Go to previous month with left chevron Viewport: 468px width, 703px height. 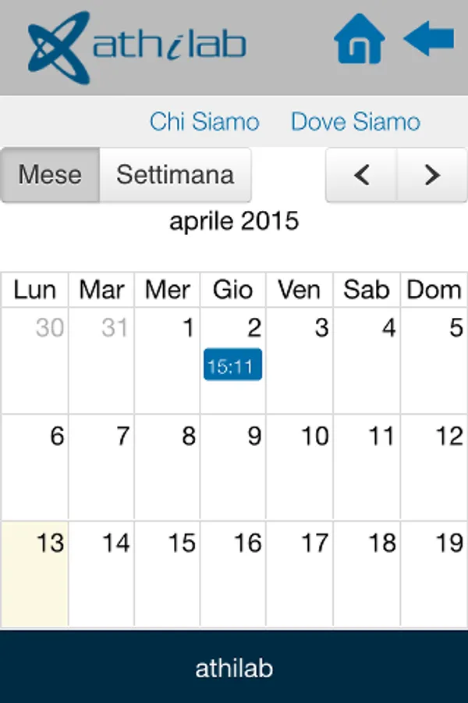361,175
